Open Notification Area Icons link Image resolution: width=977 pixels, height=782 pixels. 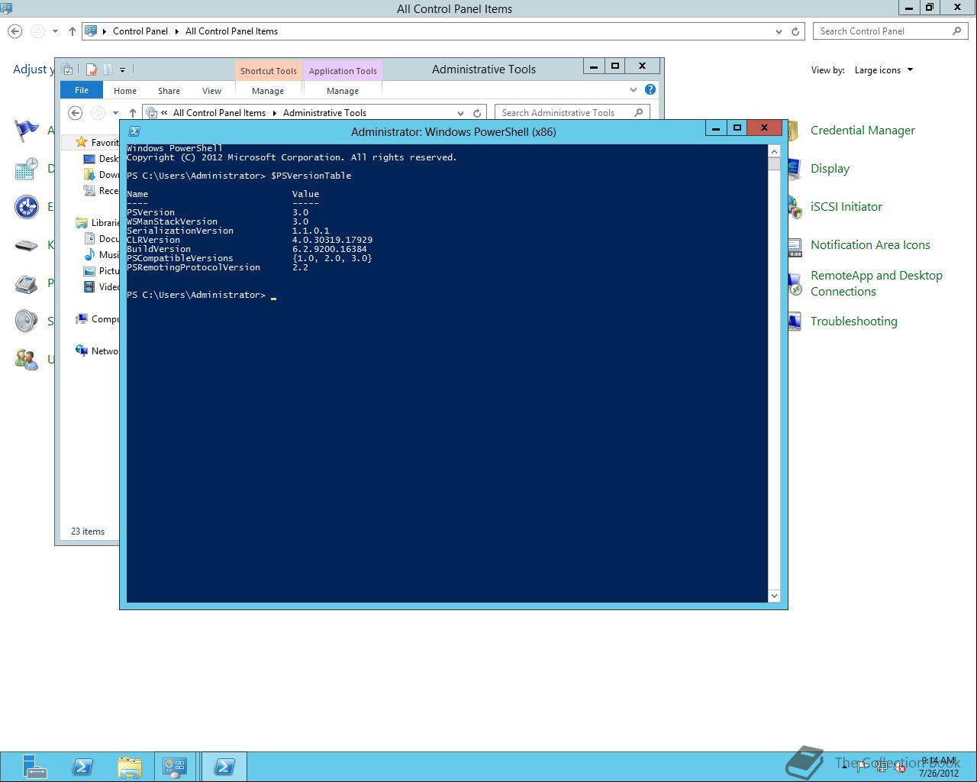870,245
